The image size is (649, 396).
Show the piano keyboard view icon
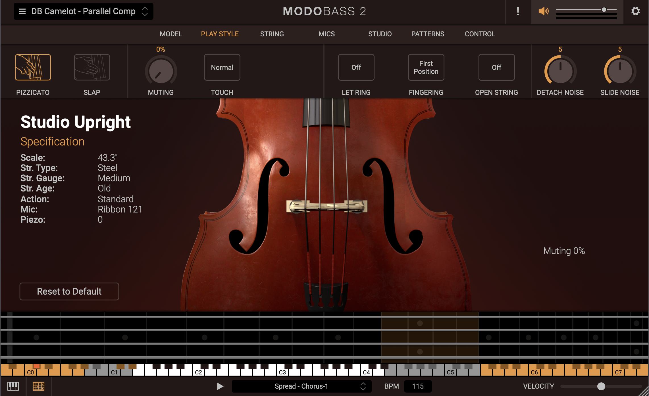(13, 386)
